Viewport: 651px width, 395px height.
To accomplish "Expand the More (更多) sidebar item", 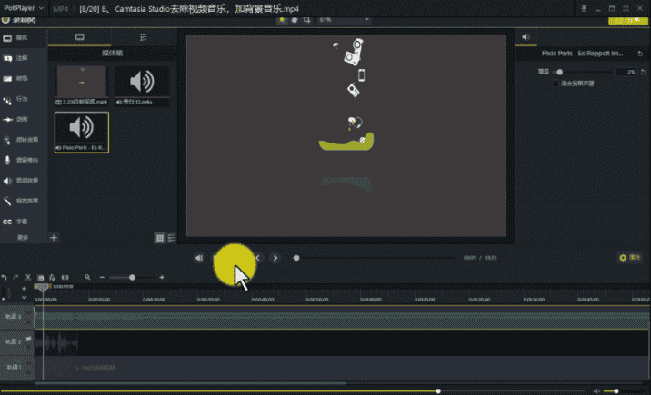I will click(x=23, y=238).
